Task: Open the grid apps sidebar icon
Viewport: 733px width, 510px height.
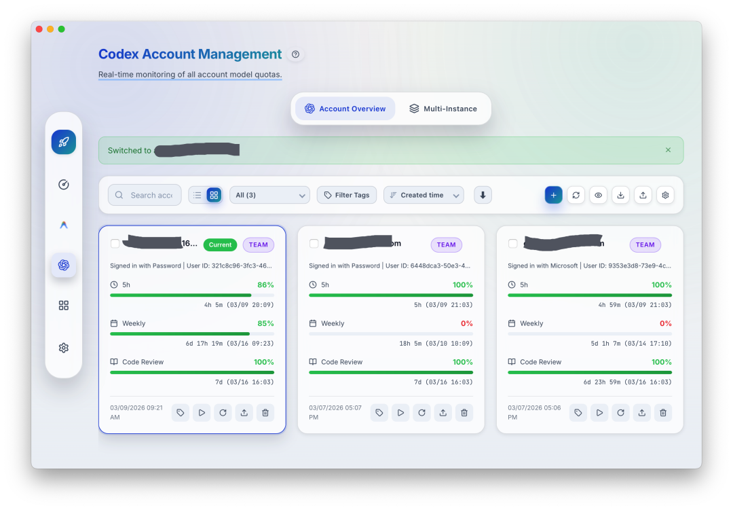Action: click(64, 306)
